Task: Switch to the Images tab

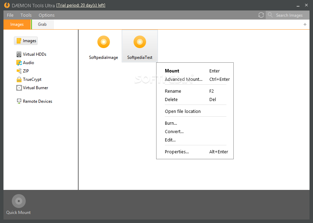Action: (17, 24)
